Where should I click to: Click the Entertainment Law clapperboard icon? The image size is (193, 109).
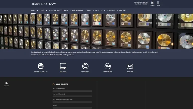pos(41,66)
